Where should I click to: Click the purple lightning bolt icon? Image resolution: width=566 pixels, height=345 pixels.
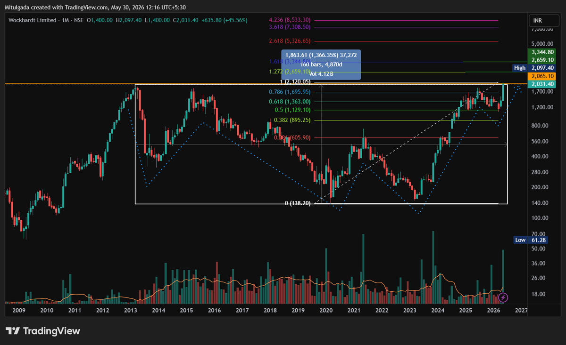pos(503,297)
